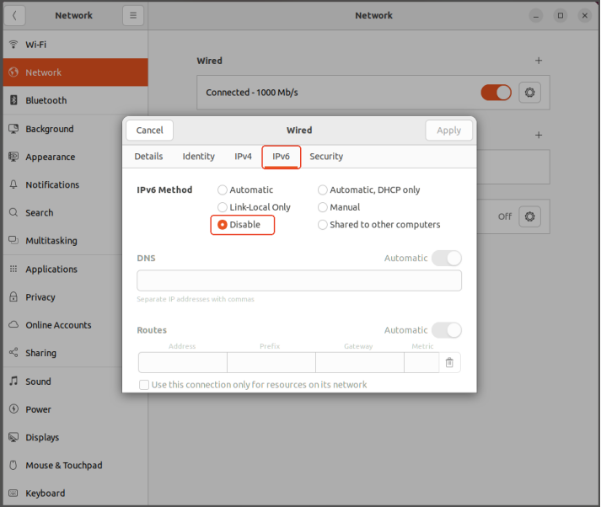Viewport: 601px width, 507px height.
Task: Toggle Routes Automatic switch
Action: tap(446, 330)
